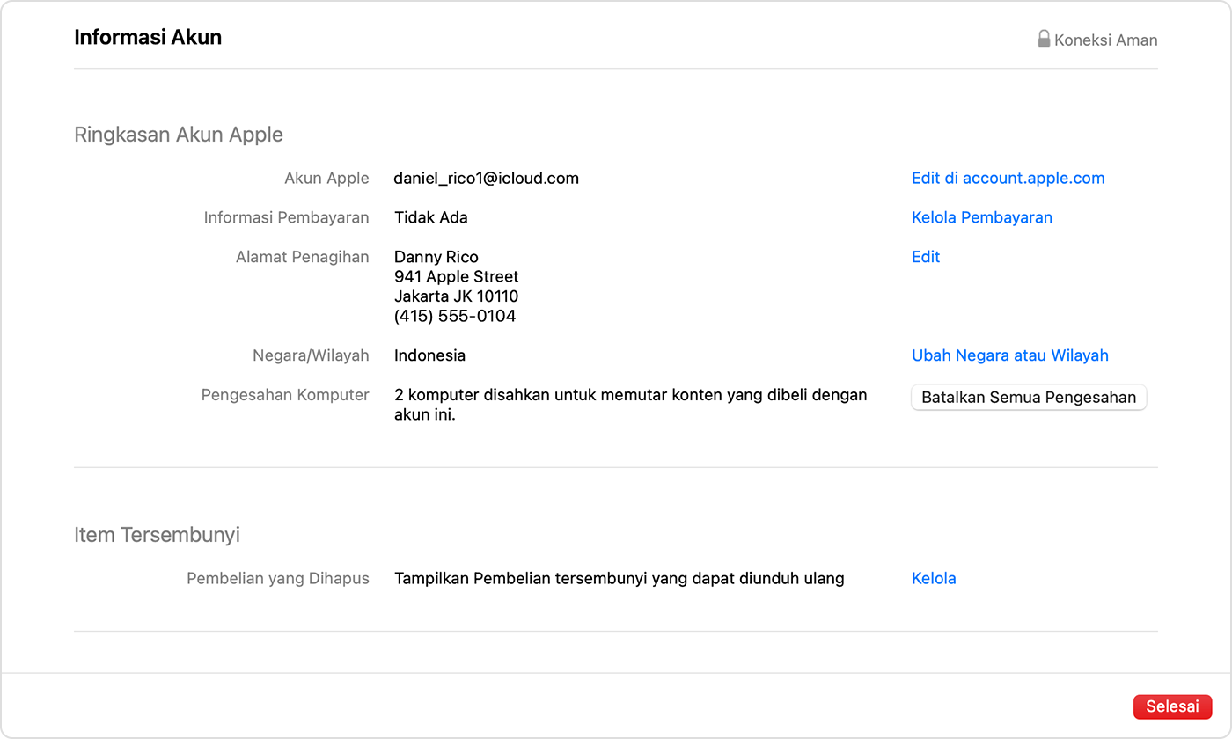Click the Ringkasan Akun Apple heading
This screenshot has height=739, width=1232.
[179, 135]
